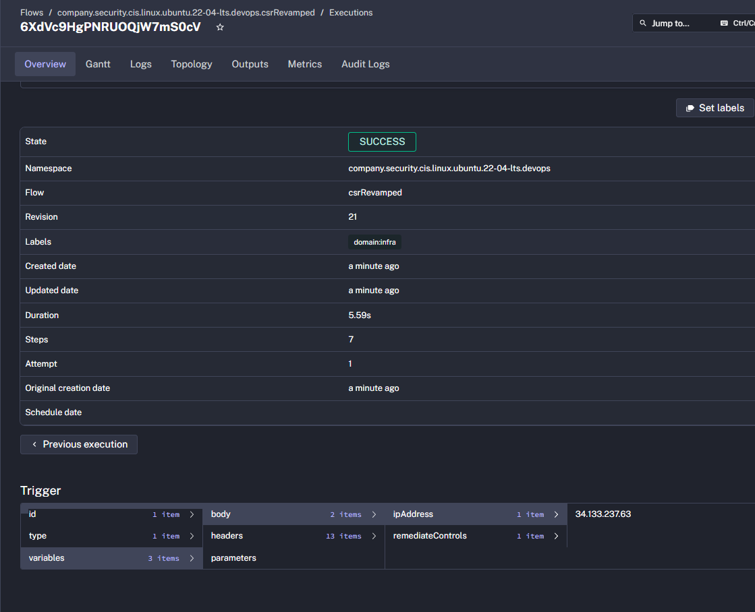Click the Flows breadcrumb link

32,13
